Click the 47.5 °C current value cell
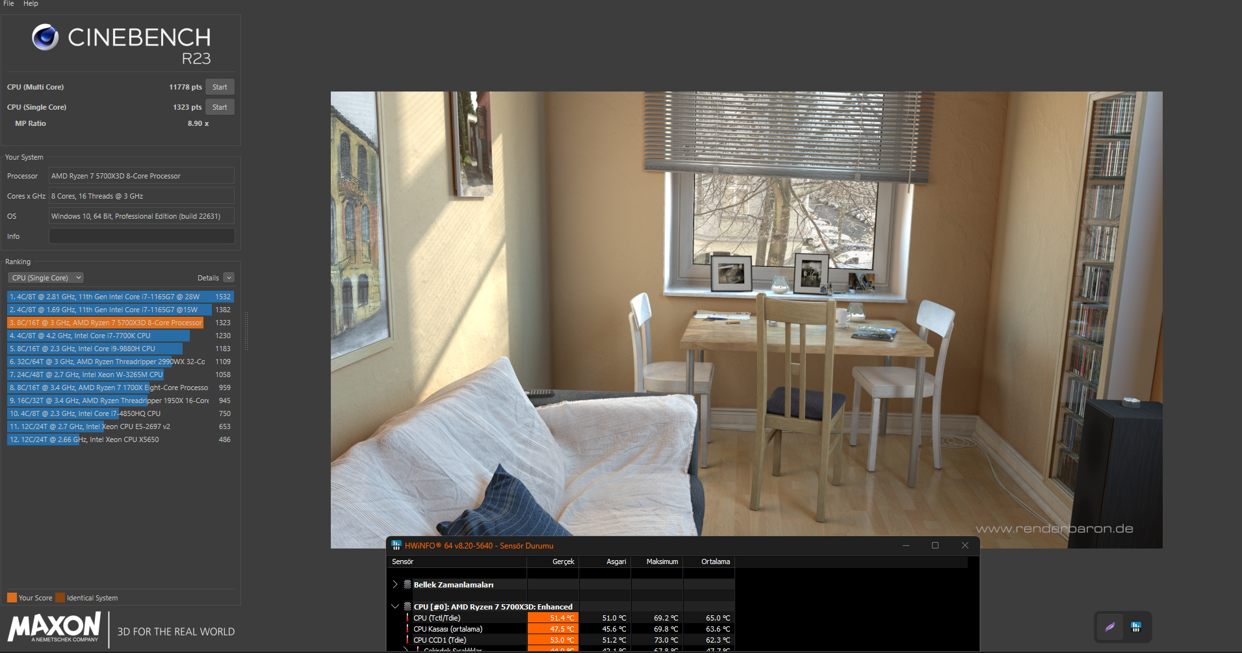Viewport: 1242px width, 653px height. (553, 629)
